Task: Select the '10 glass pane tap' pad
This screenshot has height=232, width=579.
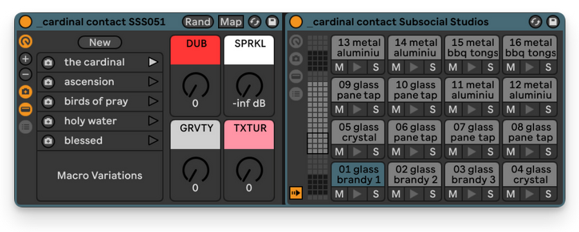Action: (x=416, y=89)
